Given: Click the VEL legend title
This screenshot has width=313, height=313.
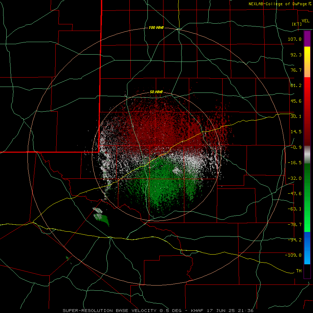Looking at the screenshot, I should 305,21.
